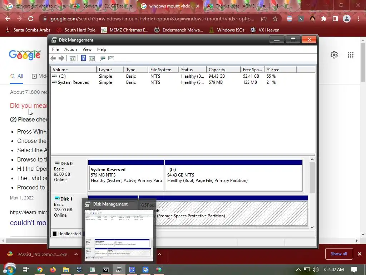
Task: Go back in the Chrome browser
Action: coord(8,19)
